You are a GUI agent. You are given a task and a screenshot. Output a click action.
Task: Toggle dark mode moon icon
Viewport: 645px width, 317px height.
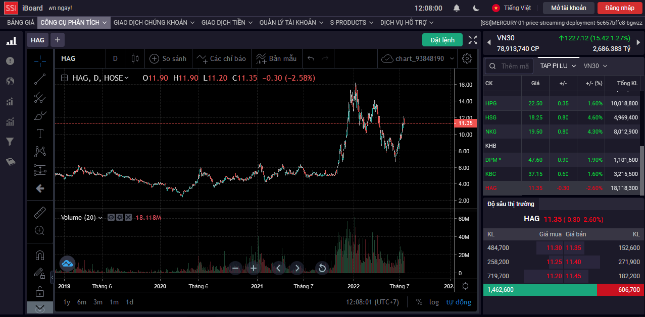pyautogui.click(x=476, y=8)
